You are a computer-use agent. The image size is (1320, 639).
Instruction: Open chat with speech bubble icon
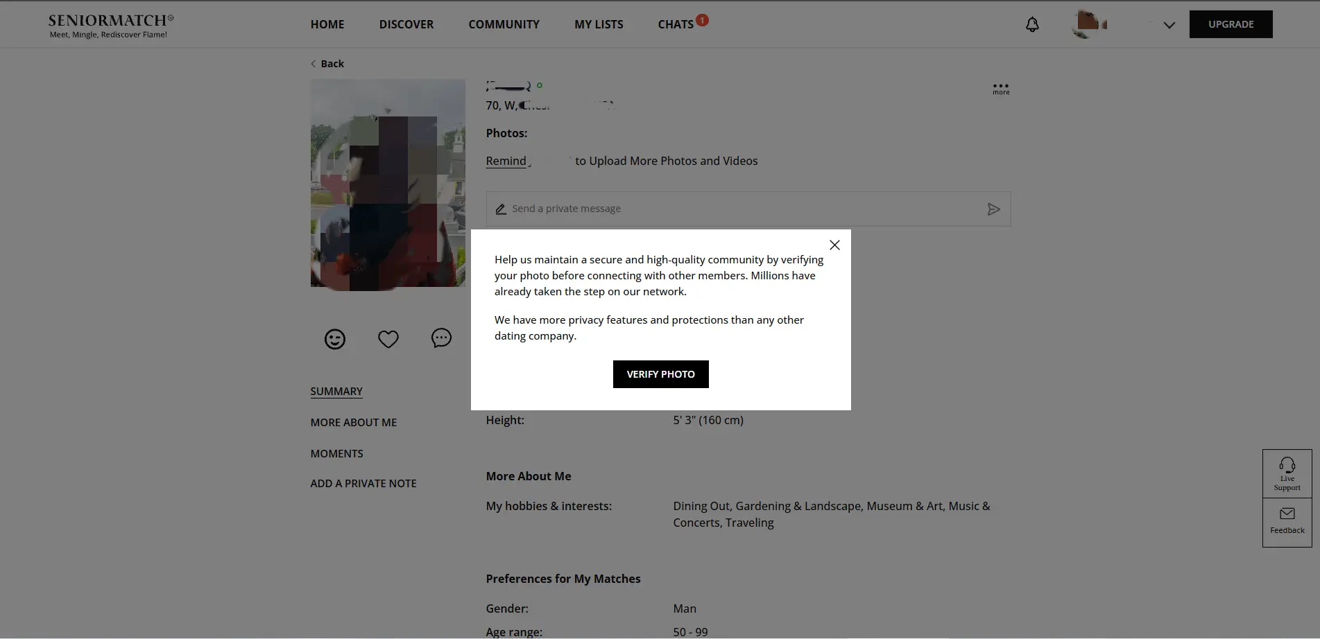pyautogui.click(x=441, y=338)
